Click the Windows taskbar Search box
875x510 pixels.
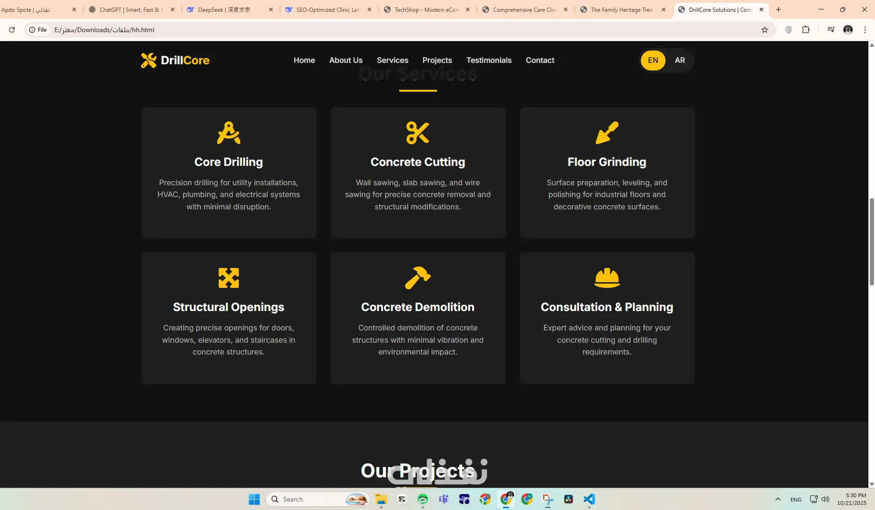tap(318, 499)
